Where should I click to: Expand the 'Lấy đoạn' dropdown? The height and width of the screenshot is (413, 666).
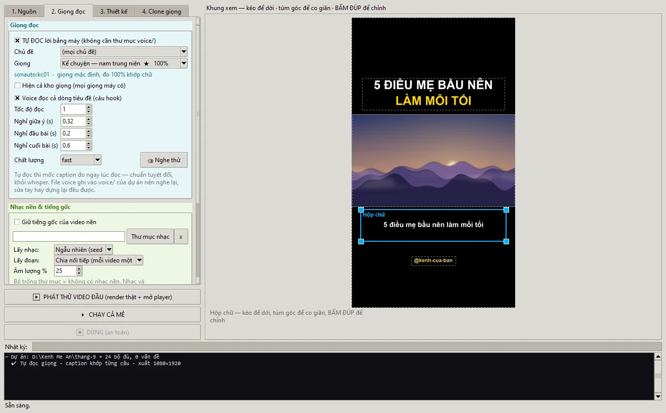(99, 260)
